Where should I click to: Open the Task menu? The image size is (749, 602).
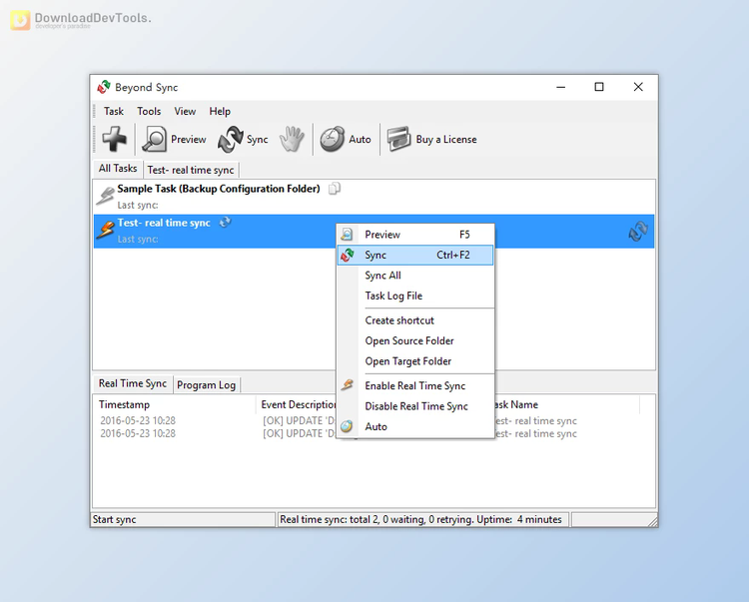pyautogui.click(x=114, y=111)
